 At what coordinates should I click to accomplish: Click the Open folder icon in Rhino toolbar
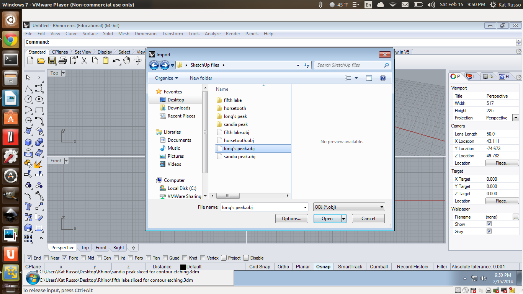(x=41, y=60)
